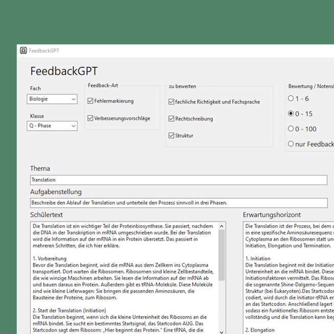Viewport: 334px width, 334px height.
Task: Toggle the Fehlermarkierung checkbox
Action: pos(90,101)
